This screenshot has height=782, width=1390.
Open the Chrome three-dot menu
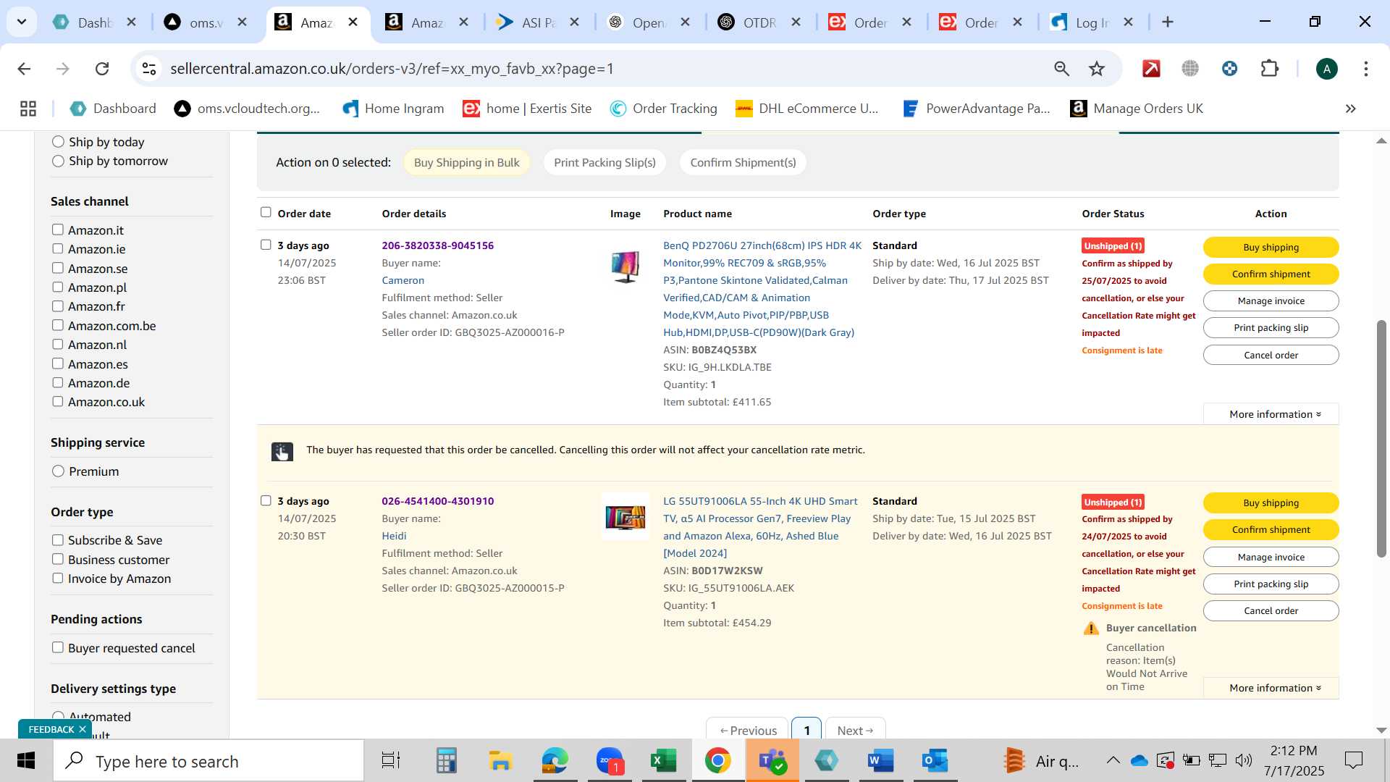(x=1365, y=69)
